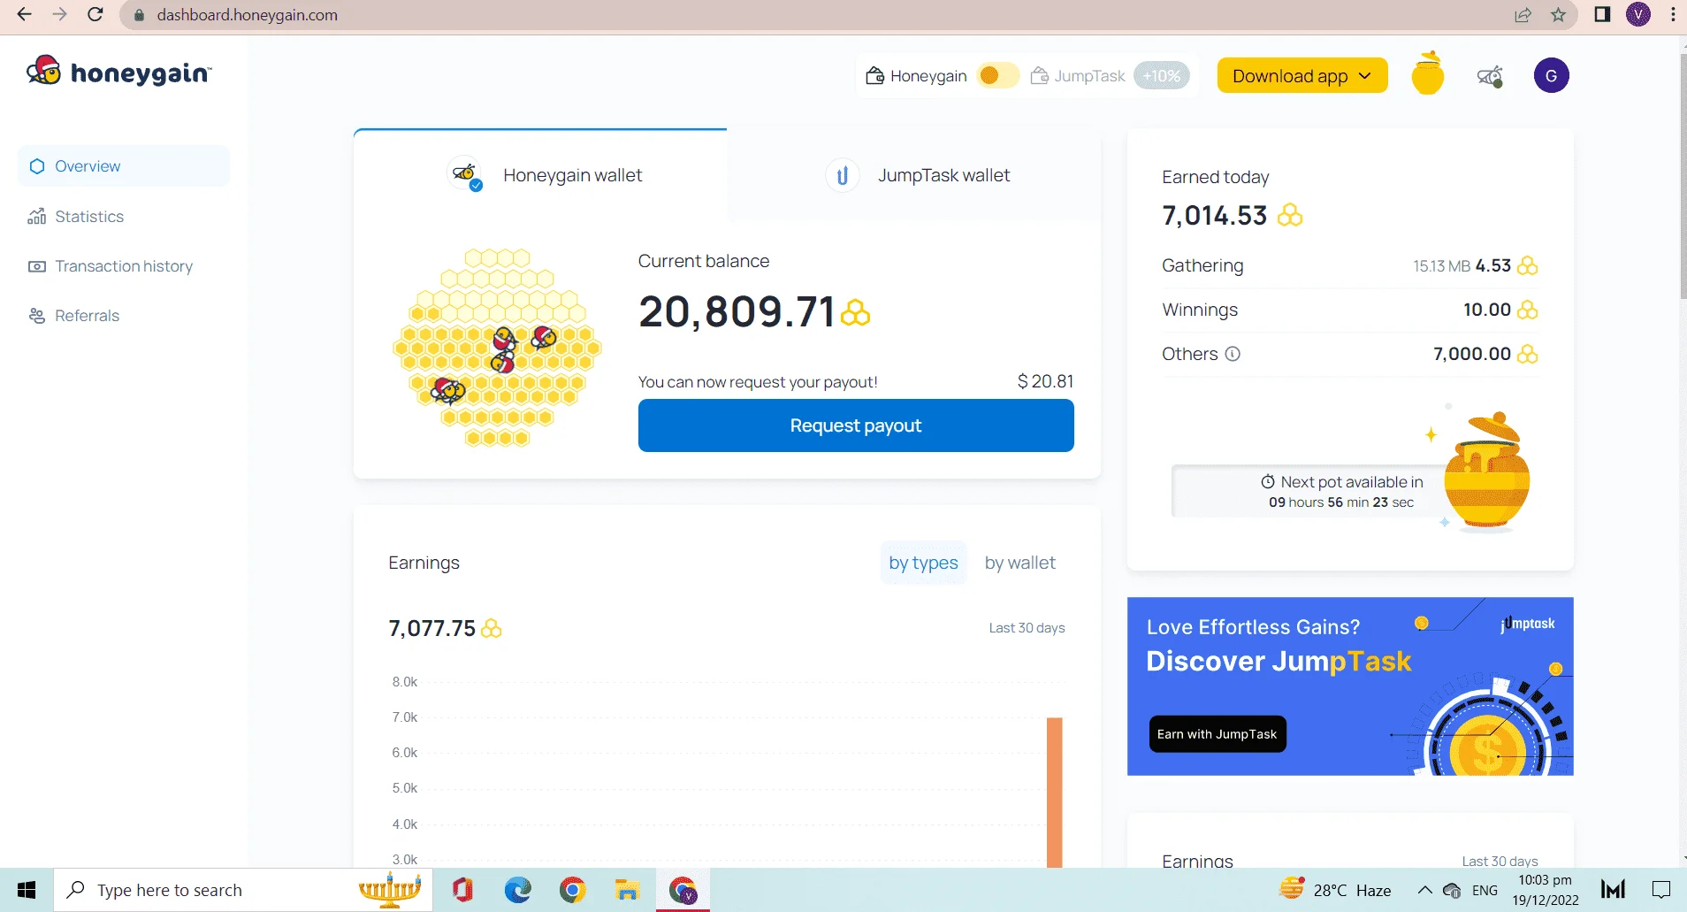
Task: Click the page vertical scrollbar
Action: [1682, 177]
